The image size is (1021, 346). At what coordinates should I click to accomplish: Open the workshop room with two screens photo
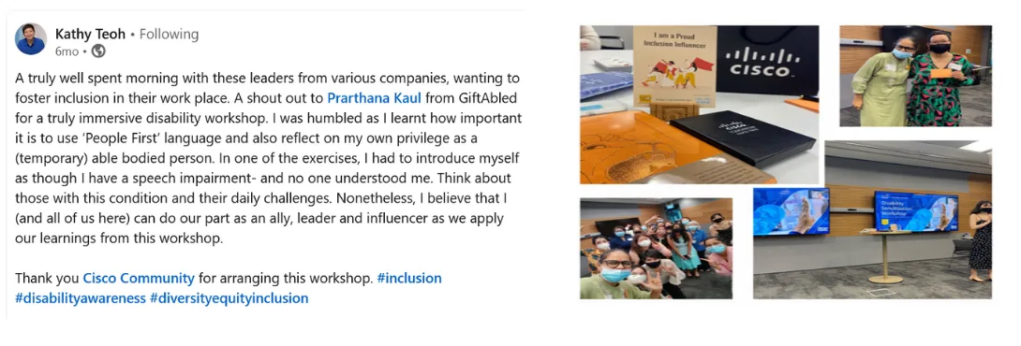[x=873, y=220]
